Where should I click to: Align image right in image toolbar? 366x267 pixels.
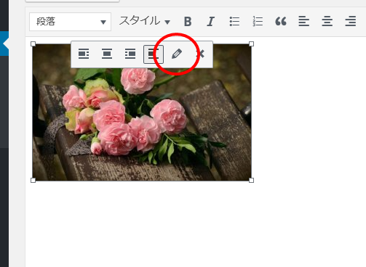click(130, 54)
